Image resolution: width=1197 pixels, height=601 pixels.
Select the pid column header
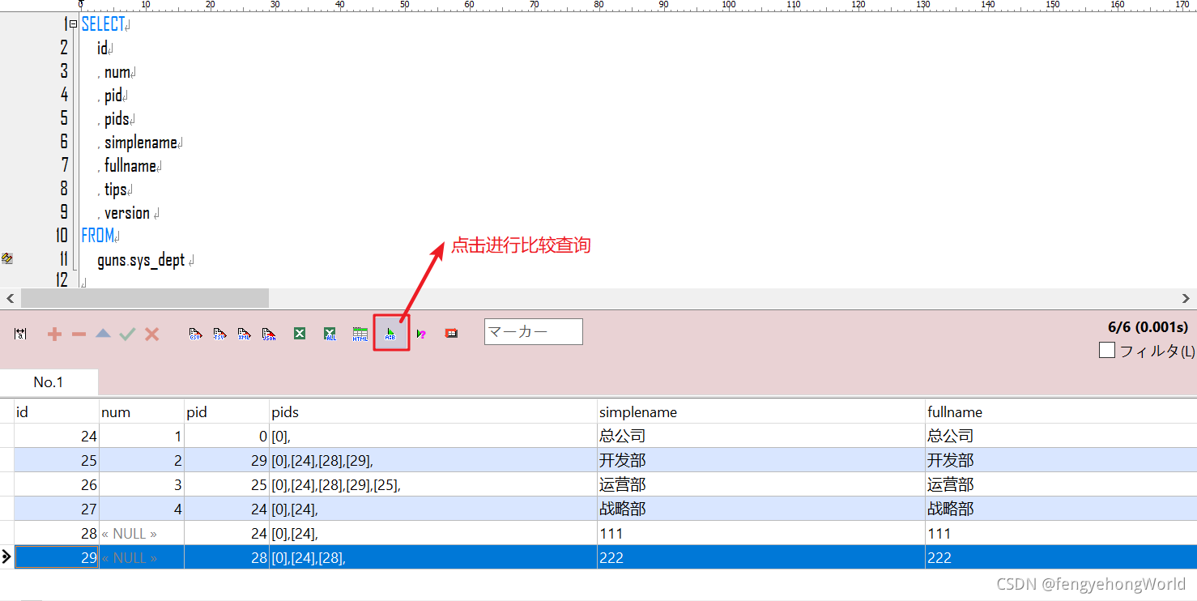[227, 411]
